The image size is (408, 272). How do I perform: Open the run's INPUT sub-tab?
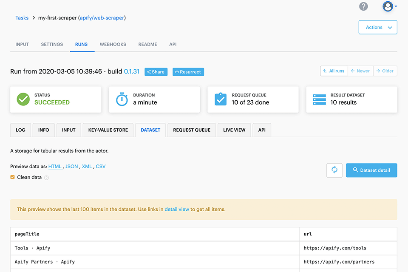click(69, 130)
